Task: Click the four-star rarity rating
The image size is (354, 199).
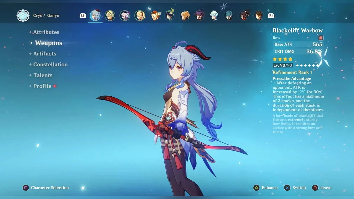Action: 283,59
